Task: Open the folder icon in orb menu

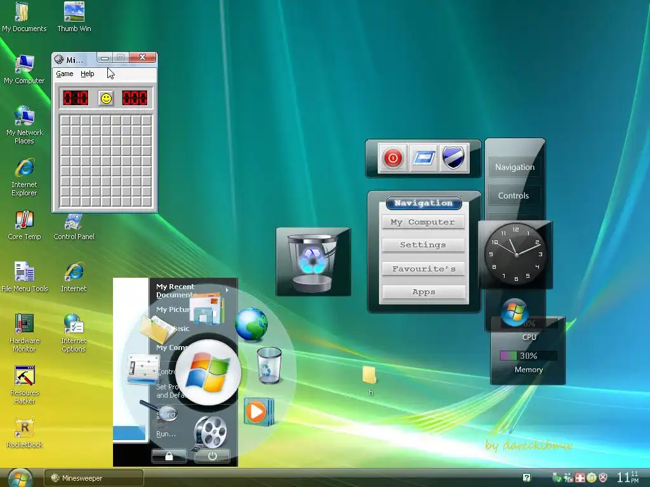Action: [158, 330]
